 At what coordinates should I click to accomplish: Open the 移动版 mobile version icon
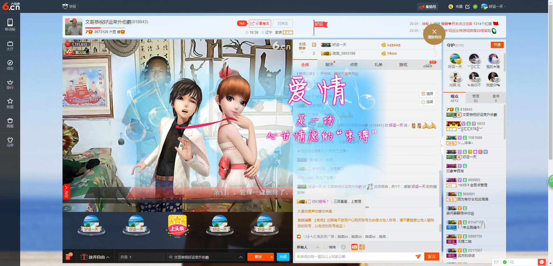tap(10, 25)
